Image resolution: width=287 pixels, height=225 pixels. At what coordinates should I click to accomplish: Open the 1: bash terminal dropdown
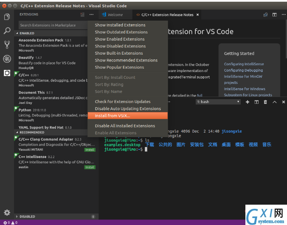click(218, 102)
